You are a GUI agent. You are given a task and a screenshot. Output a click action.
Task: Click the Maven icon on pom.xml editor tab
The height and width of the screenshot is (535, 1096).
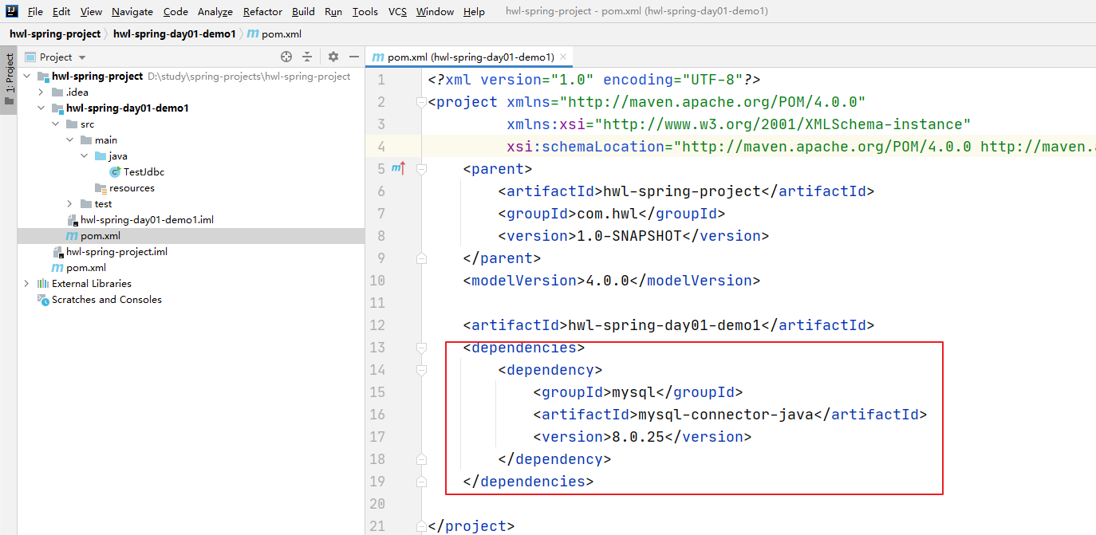378,57
